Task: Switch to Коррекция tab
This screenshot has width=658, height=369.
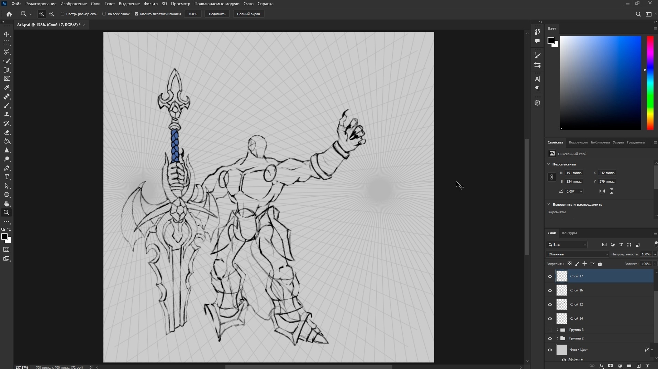Action: [578, 142]
